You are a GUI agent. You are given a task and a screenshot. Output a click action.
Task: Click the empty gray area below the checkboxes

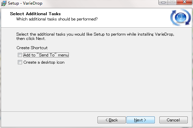click(96, 87)
